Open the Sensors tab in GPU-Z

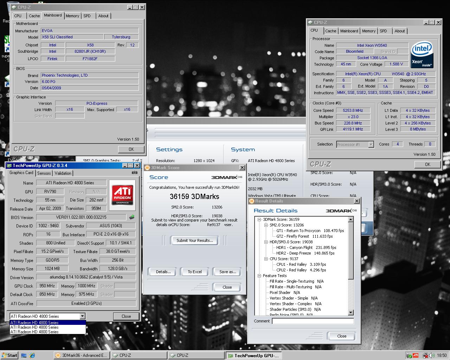pos(44,173)
